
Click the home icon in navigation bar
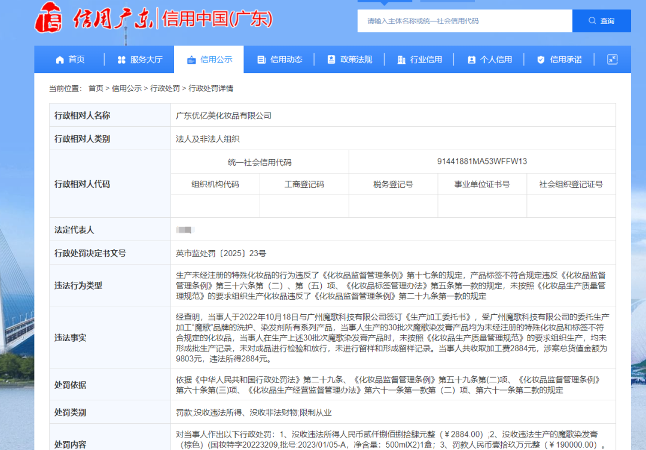tap(60, 60)
